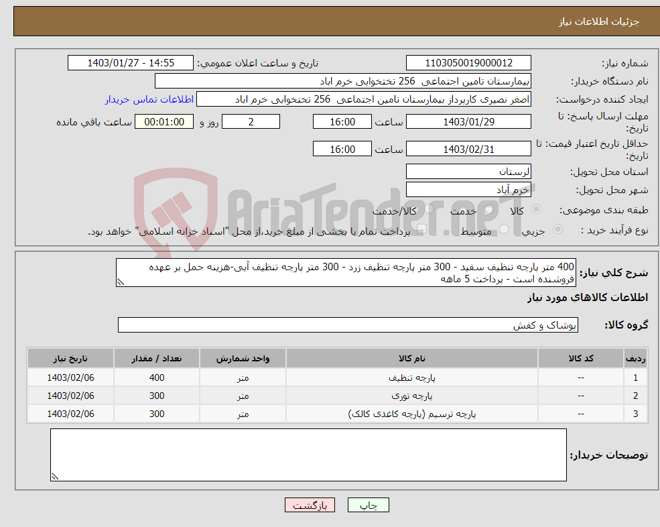Viewport: 660px width, 527px height.
Task: Click the remaining time 00:01:00 field
Action: click(x=164, y=122)
